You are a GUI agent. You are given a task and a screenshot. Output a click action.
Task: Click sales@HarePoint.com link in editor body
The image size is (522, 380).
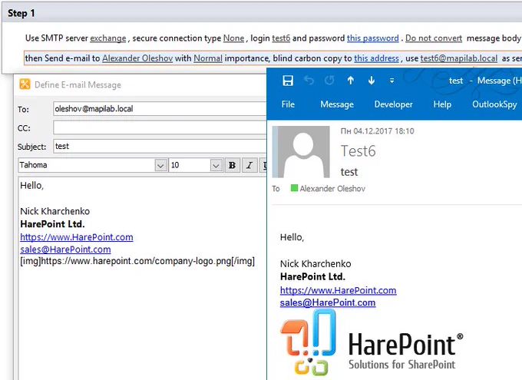(65, 249)
